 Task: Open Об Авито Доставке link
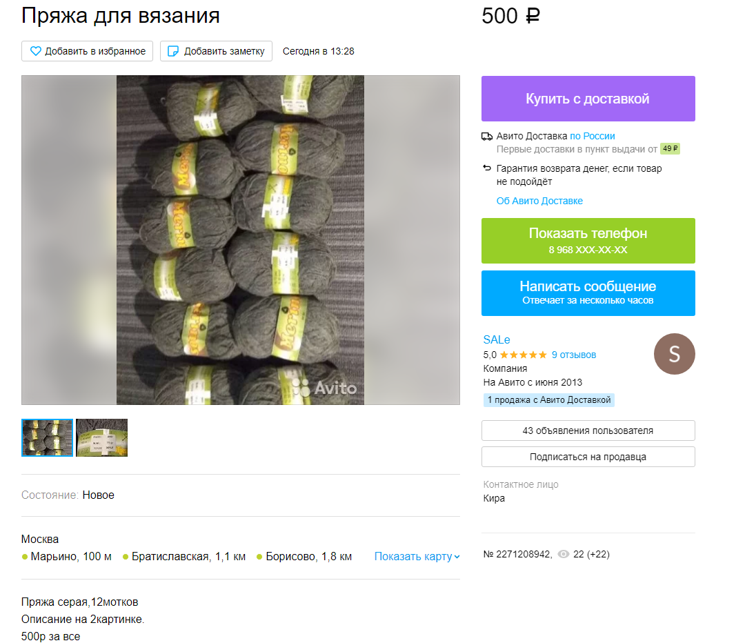pos(539,201)
